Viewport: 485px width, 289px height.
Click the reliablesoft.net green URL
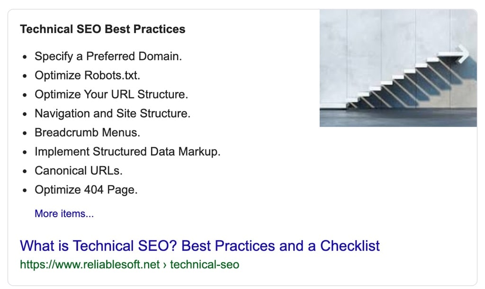pyautogui.click(x=90, y=264)
